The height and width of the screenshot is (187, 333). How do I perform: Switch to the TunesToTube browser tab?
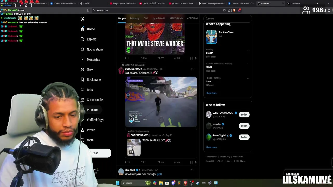pyautogui.click(x=211, y=3)
